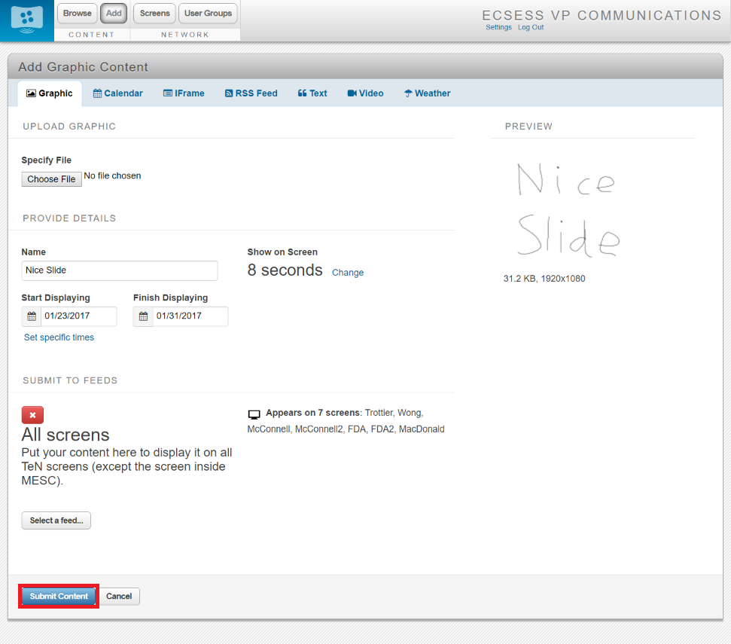Image resolution: width=731 pixels, height=644 pixels.
Task: Click the Nice Slide preview image
Action: click(x=568, y=210)
